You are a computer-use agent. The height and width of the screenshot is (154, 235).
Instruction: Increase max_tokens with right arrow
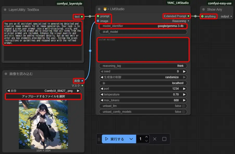[184, 100]
